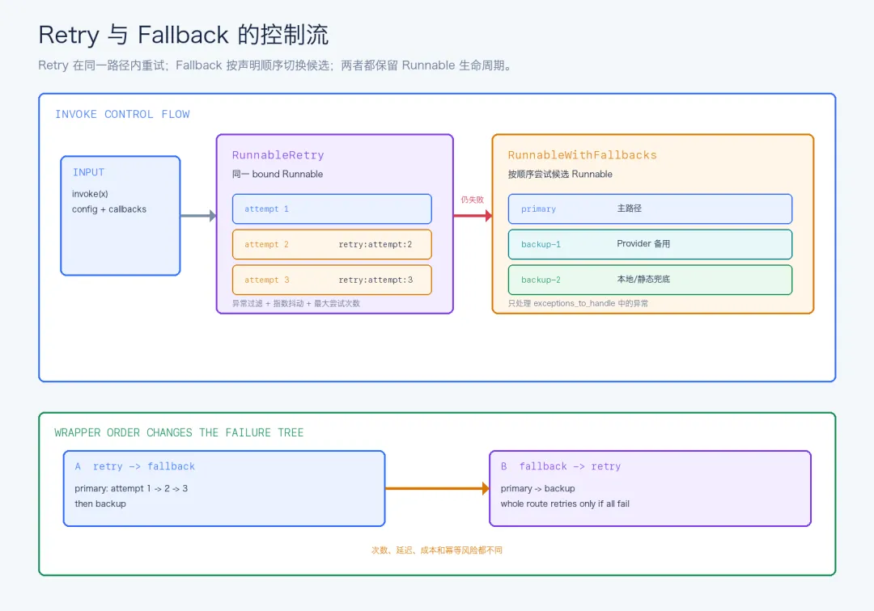Screen dimensions: 874x611
Task: Click the 'invoke(x)' text
Action: (x=90, y=194)
